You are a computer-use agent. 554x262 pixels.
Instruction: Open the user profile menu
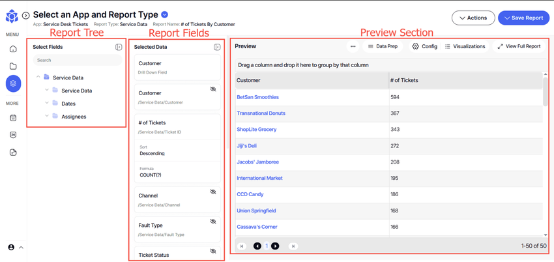point(15,248)
